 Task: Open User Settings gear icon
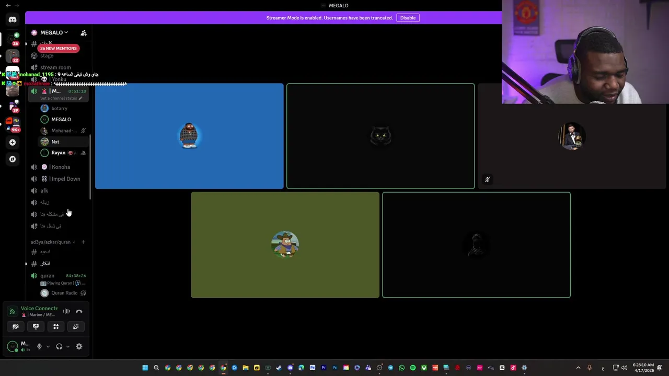[x=79, y=346]
